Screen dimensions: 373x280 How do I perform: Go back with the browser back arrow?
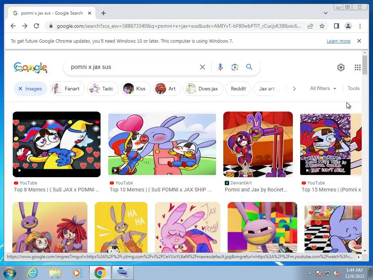coord(13,26)
